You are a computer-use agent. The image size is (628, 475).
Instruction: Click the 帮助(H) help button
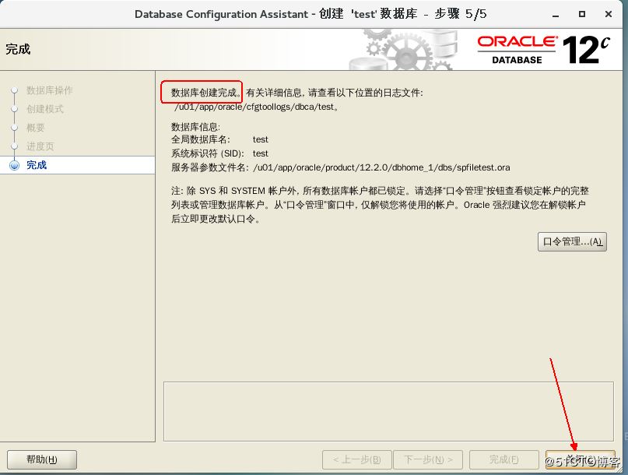pos(42,459)
